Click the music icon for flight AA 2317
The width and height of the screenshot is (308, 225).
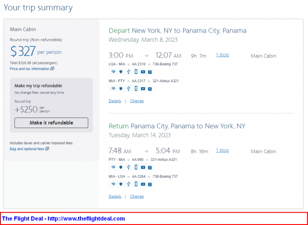(150, 89)
